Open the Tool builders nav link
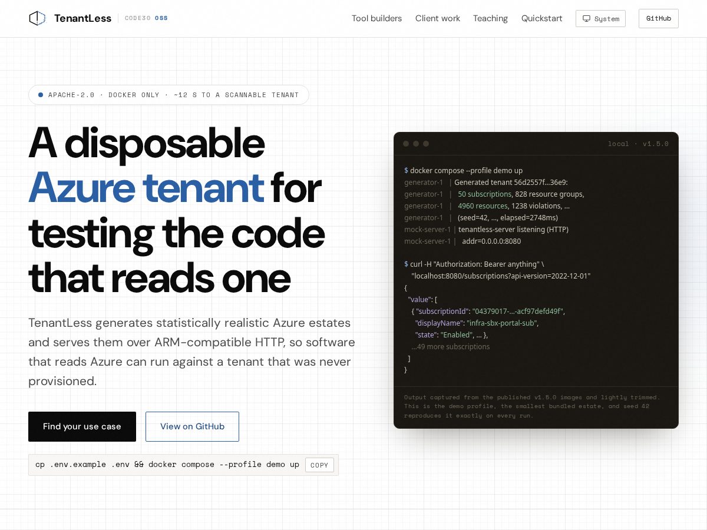Viewport: 707px width, 530px height. [376, 18]
